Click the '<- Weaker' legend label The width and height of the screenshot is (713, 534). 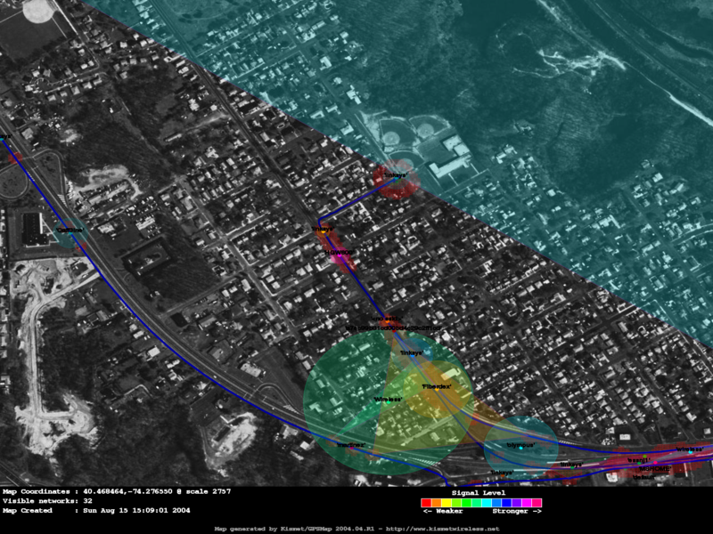click(443, 512)
